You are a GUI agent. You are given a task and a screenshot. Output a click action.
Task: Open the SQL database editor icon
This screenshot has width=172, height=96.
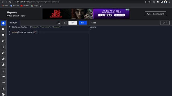(3, 35)
